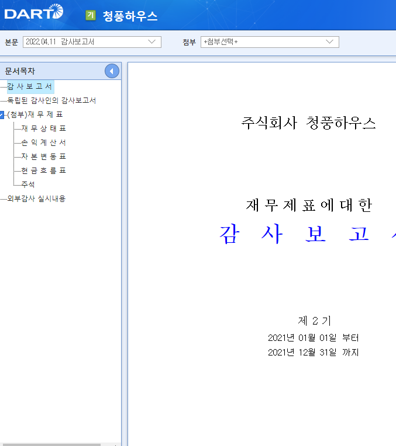Open the 본문 document dropdown
The image size is (396, 446).
(92, 42)
